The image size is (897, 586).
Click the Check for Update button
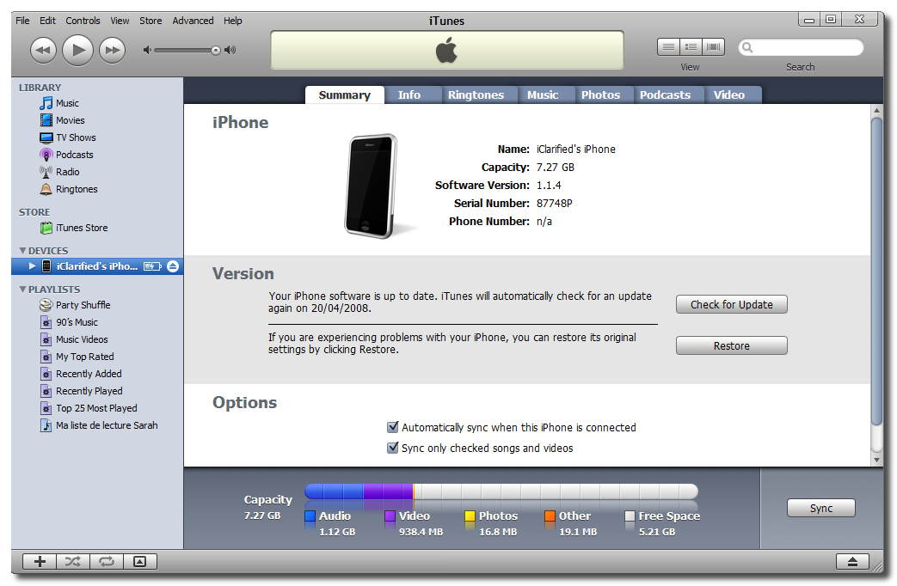pos(732,305)
